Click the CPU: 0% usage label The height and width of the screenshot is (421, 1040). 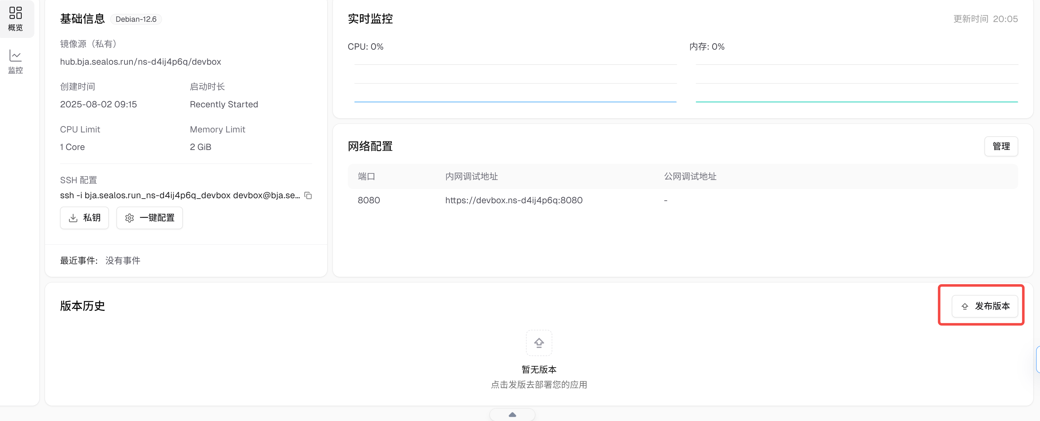[365, 47]
